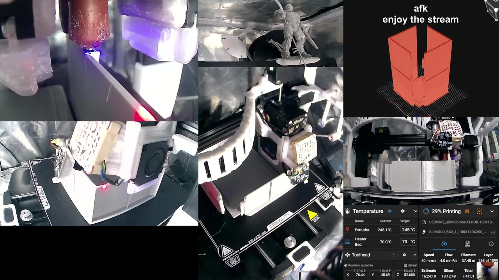The image size is (499, 280).
Task: Click the Temperature panel title
Action: point(368,211)
